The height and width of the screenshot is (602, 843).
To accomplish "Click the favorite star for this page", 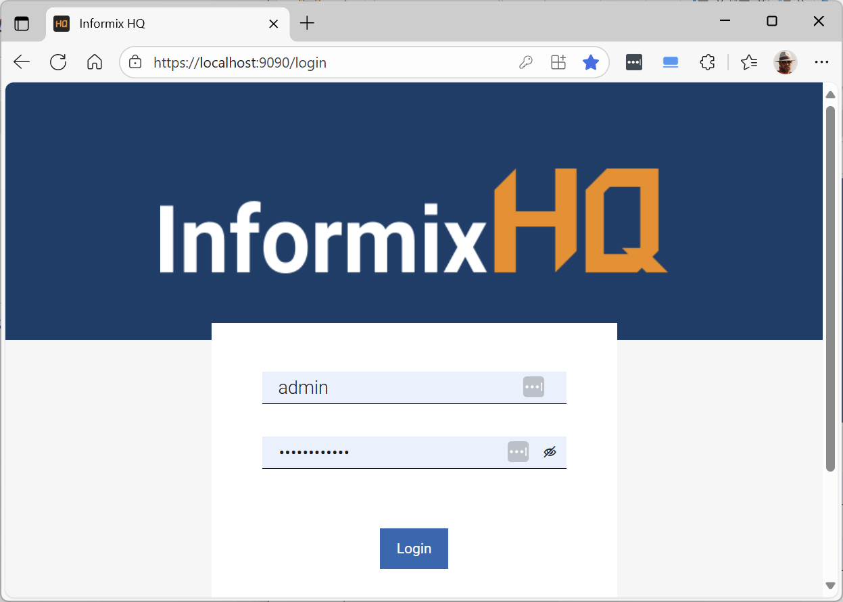I will 591,63.
